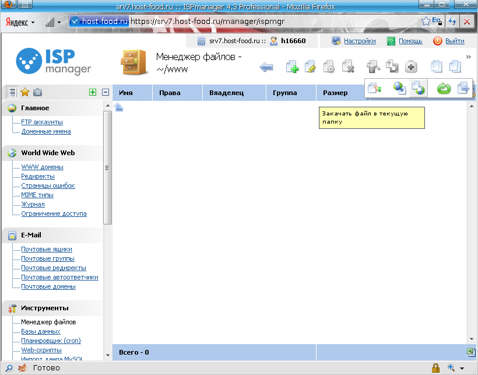Open the favorites star tab in sidebar

point(25,92)
